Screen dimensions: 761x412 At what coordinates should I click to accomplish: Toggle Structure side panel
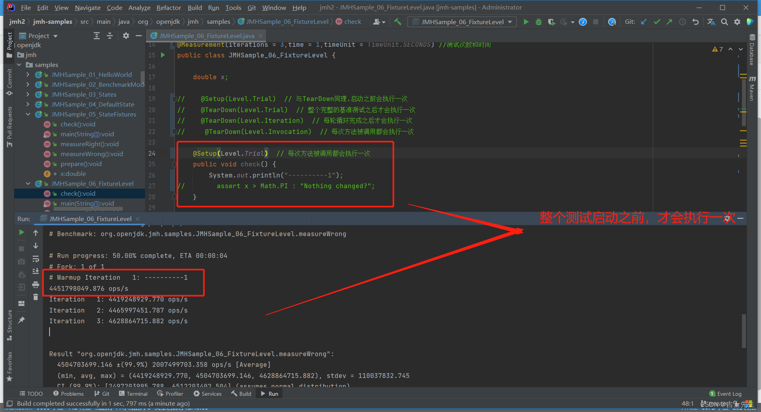(10, 325)
